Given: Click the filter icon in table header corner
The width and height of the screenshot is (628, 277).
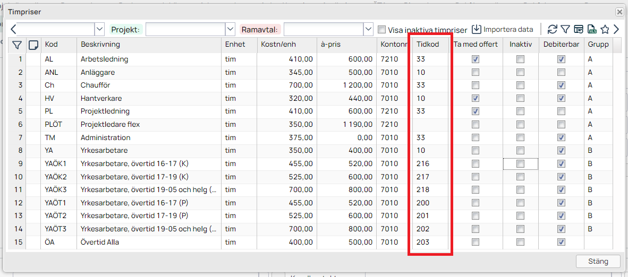Looking at the screenshot, I should 17,45.
